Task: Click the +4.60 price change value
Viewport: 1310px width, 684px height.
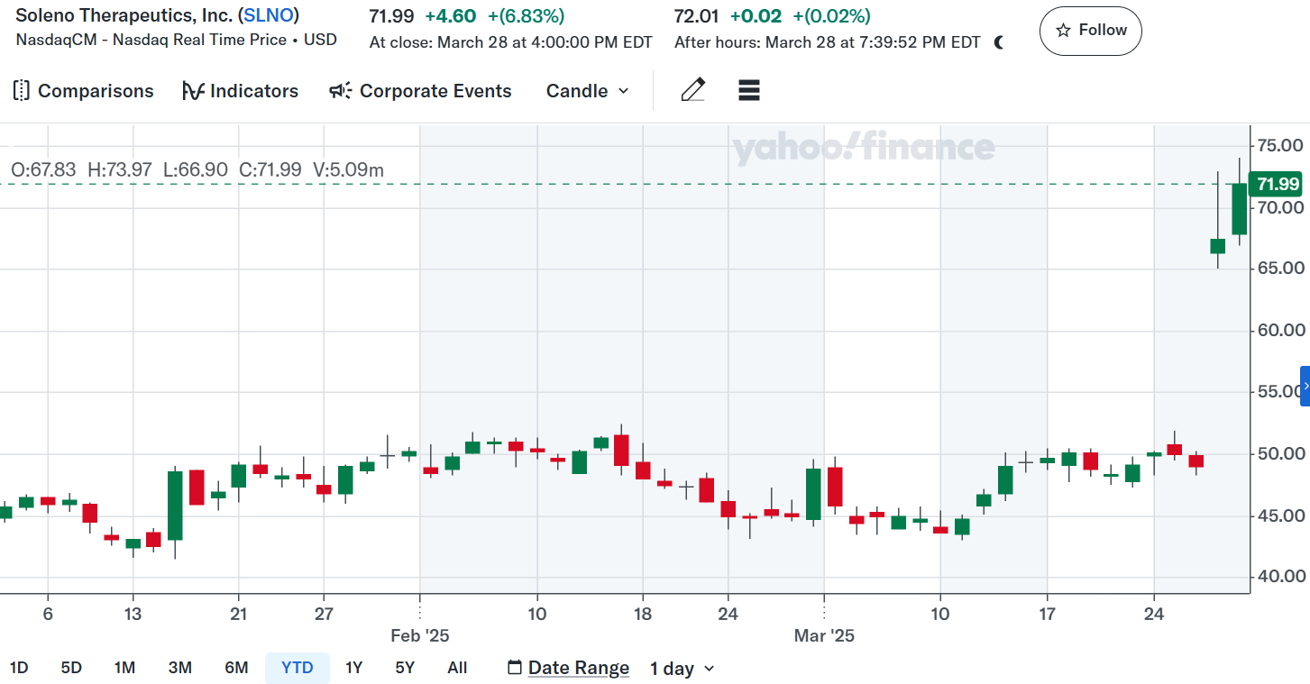Action: point(451,15)
